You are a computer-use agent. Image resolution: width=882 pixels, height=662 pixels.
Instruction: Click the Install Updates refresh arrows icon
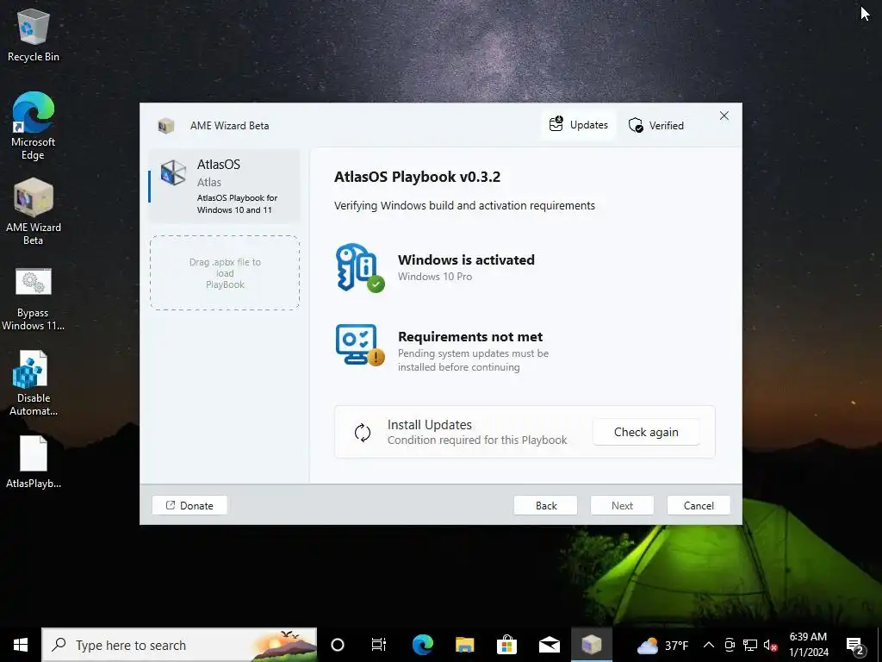363,433
